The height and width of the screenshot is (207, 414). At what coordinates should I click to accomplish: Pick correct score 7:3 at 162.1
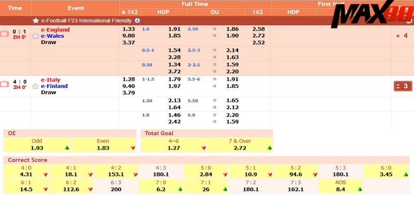tap(295, 186)
